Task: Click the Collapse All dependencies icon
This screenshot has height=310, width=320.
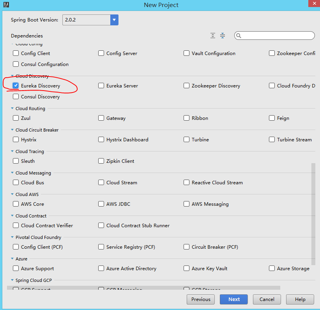Action: pyautogui.click(x=223, y=36)
